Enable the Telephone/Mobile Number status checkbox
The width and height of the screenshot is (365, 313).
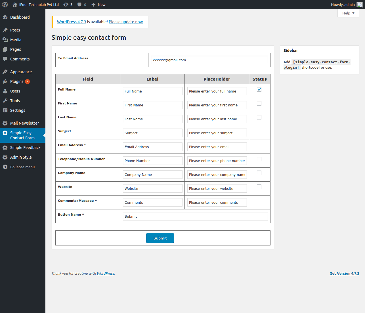259,159
